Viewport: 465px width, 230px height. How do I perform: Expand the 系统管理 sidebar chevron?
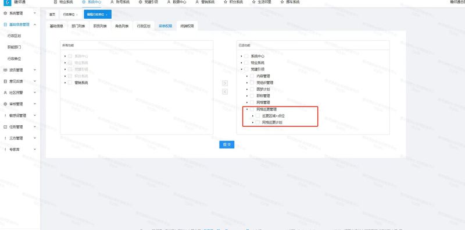pos(35,13)
